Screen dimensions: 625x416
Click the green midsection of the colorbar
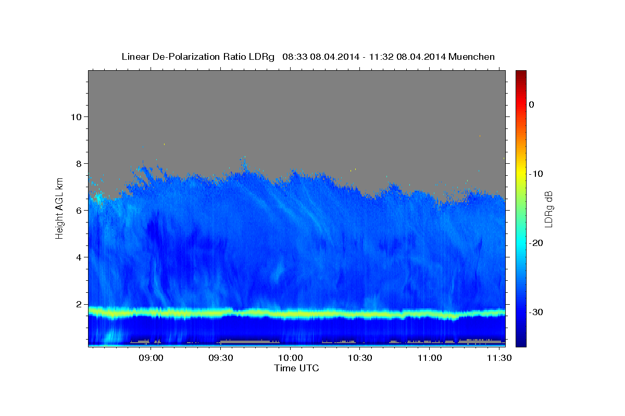coord(520,208)
